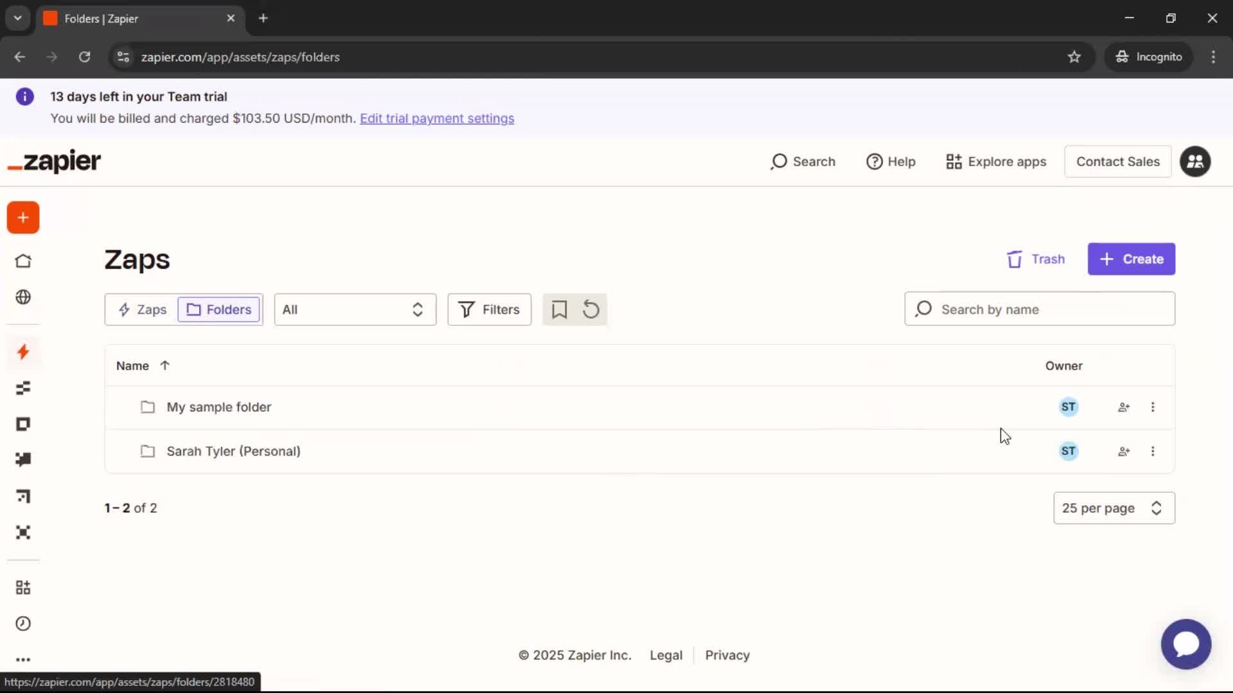Open the More ellipsis in sidebar
The height and width of the screenshot is (693, 1233).
23,660
